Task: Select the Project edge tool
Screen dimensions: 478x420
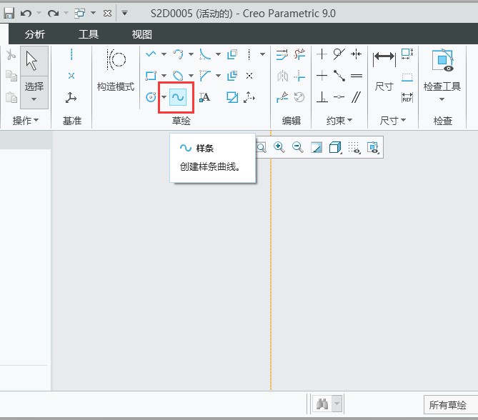Action: tap(232, 97)
